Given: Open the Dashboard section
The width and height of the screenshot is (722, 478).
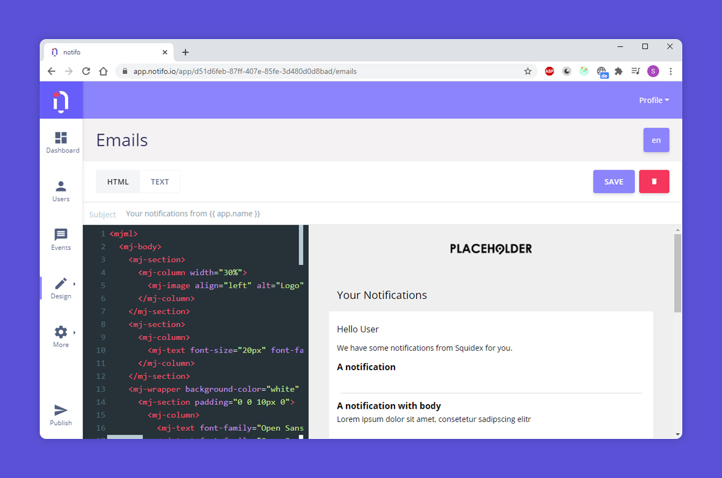Looking at the screenshot, I should tap(61, 143).
